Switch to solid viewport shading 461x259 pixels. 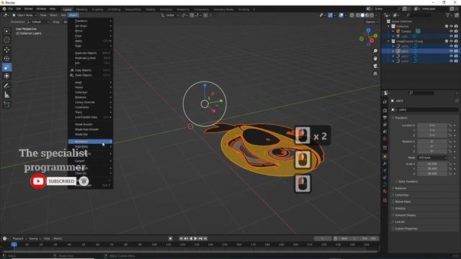click(362, 15)
